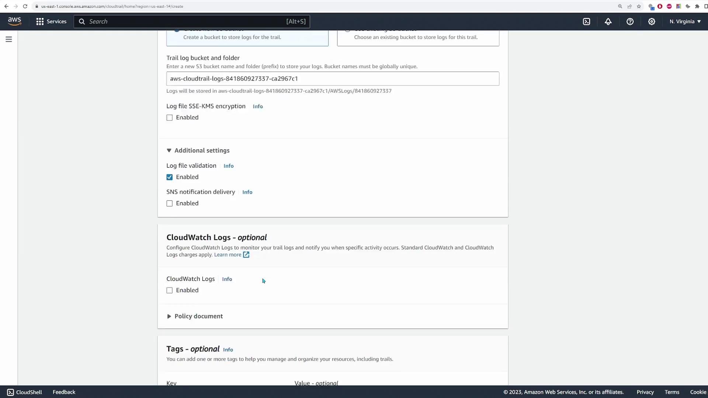Click Feedback in the footer bar

coord(64,392)
